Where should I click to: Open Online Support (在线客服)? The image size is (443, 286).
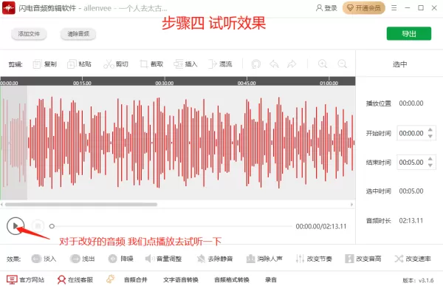[x=75, y=280]
